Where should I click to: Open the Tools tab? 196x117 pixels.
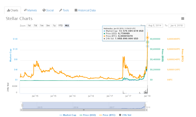(64, 10)
